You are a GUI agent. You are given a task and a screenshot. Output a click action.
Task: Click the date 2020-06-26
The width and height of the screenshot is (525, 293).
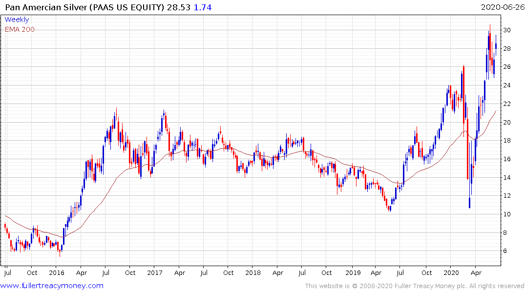point(503,7)
